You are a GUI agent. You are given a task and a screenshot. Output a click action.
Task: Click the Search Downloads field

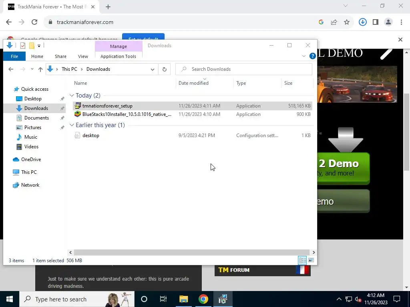pos(244,69)
